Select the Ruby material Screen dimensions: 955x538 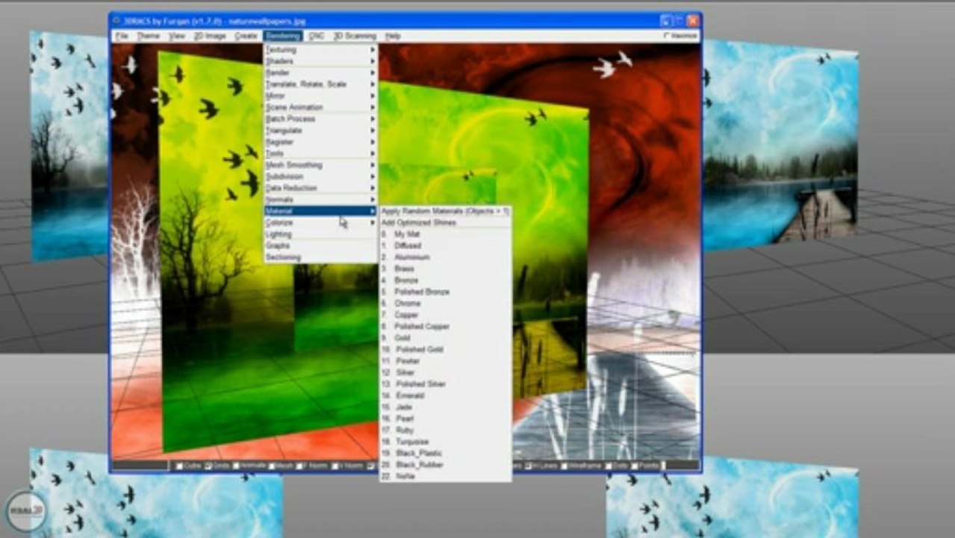click(x=445, y=430)
